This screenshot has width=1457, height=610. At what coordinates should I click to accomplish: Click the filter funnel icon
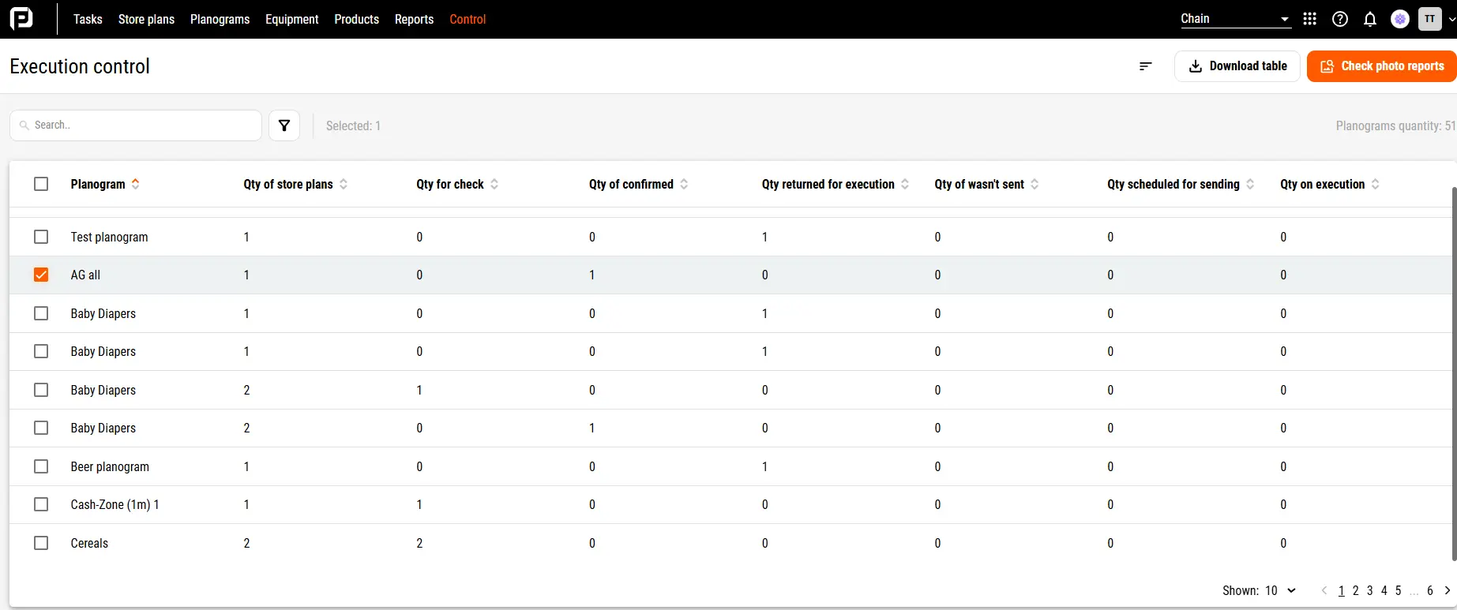(x=284, y=125)
